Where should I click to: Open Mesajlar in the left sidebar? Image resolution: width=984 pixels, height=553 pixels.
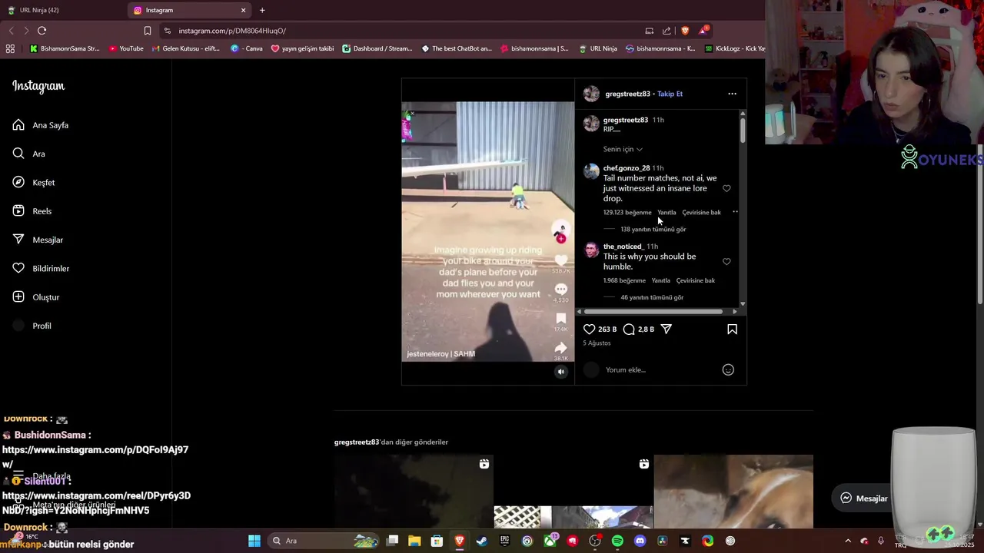point(38,240)
